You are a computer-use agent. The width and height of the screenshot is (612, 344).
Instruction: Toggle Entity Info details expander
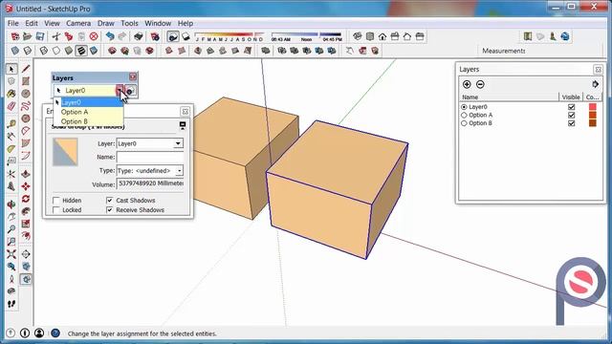coord(183,125)
